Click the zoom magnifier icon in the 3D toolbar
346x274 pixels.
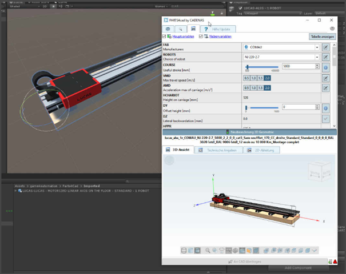coord(207,251)
